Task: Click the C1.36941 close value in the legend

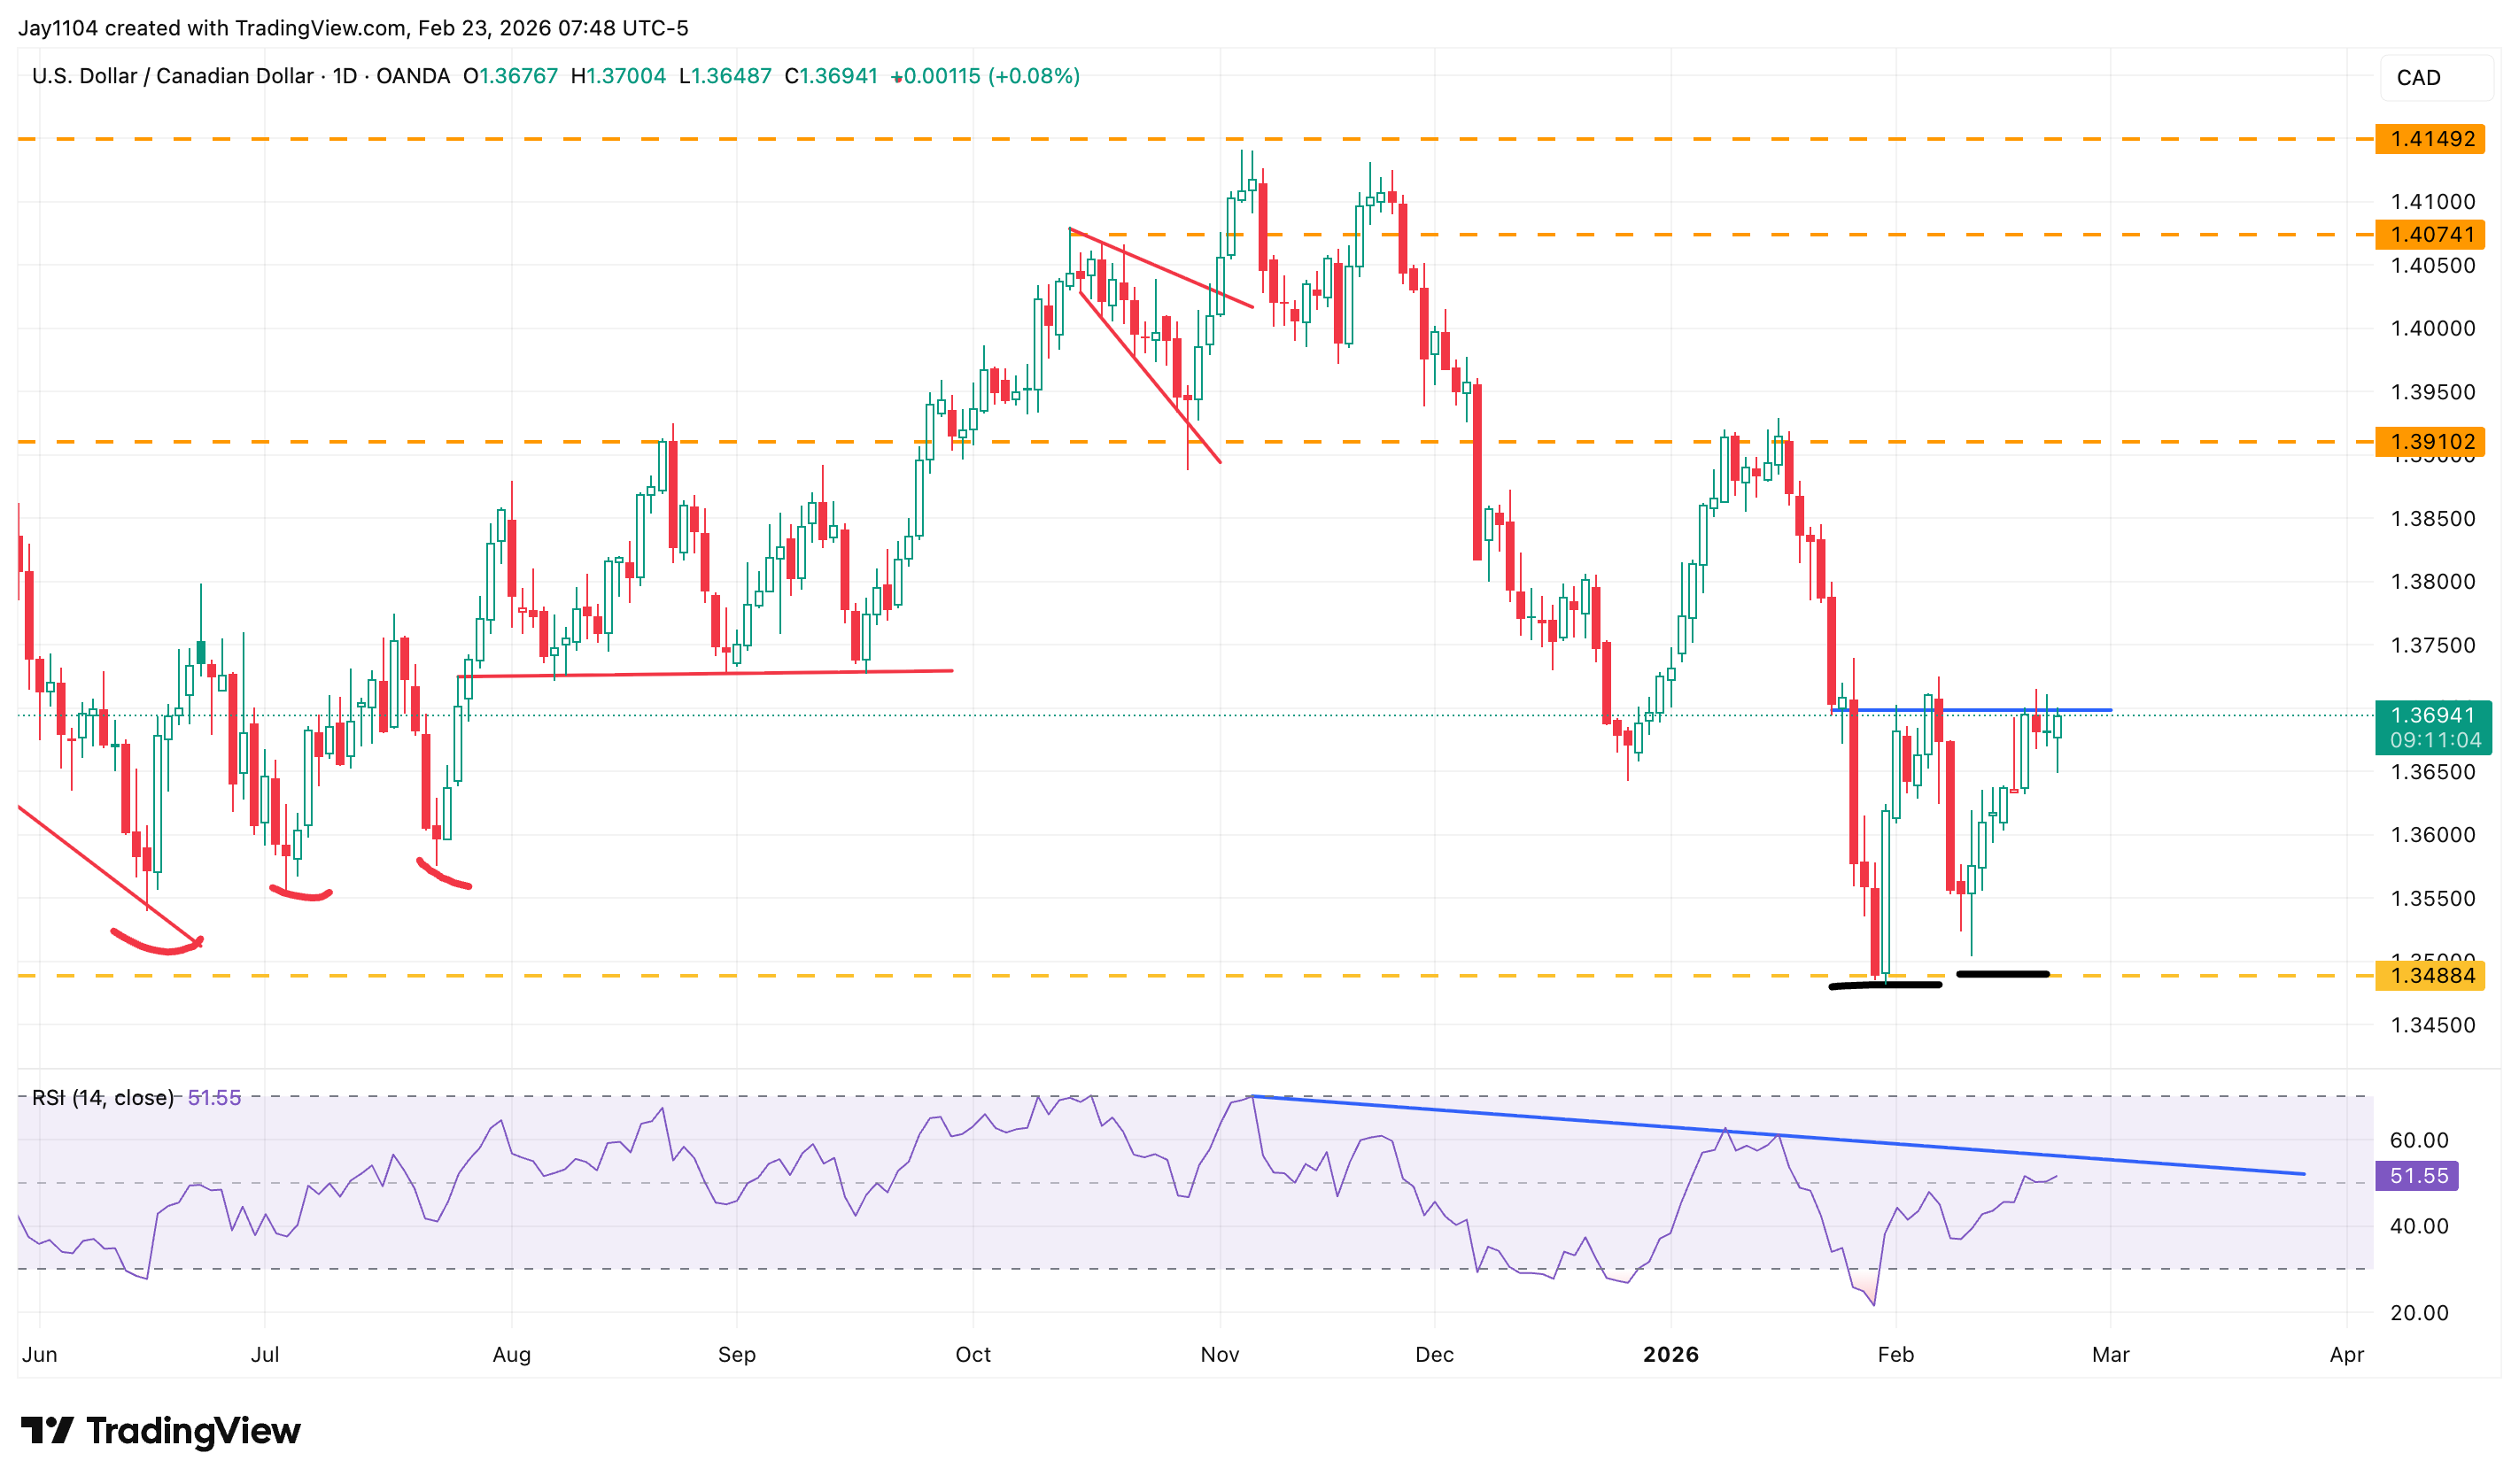Action: 830,75
